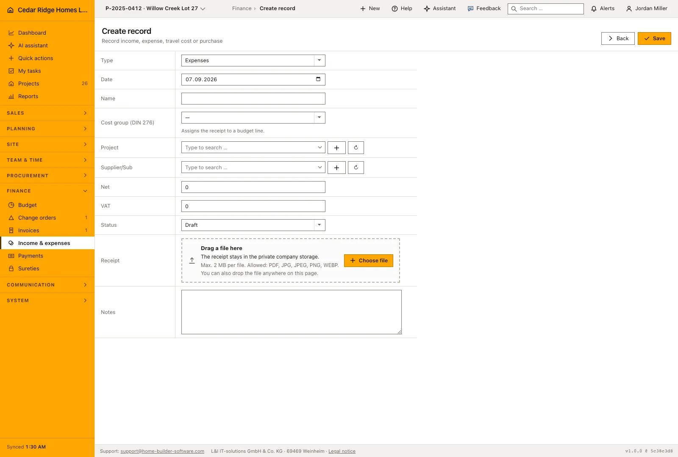This screenshot has width=678, height=457.
Task: Open the Status dropdown showing Draft
Action: point(253,225)
